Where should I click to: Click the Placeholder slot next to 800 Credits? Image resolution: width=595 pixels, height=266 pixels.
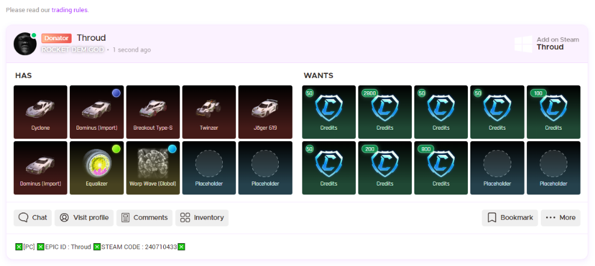tap(497, 168)
